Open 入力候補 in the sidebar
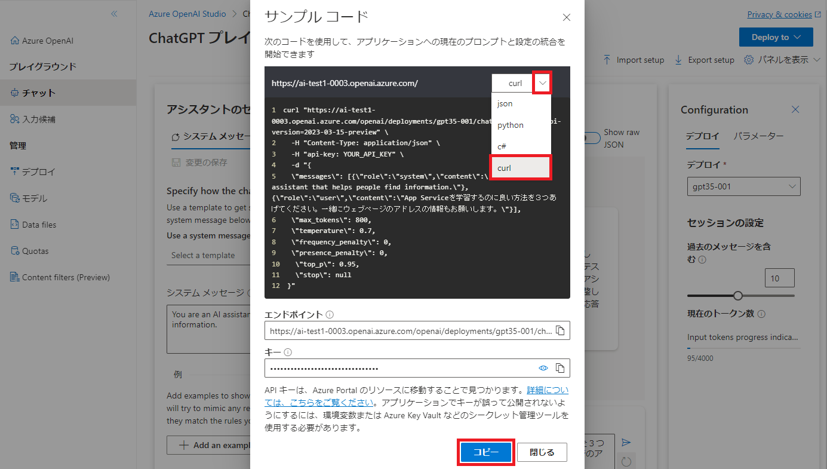The image size is (827, 469). pyautogui.click(x=33, y=119)
